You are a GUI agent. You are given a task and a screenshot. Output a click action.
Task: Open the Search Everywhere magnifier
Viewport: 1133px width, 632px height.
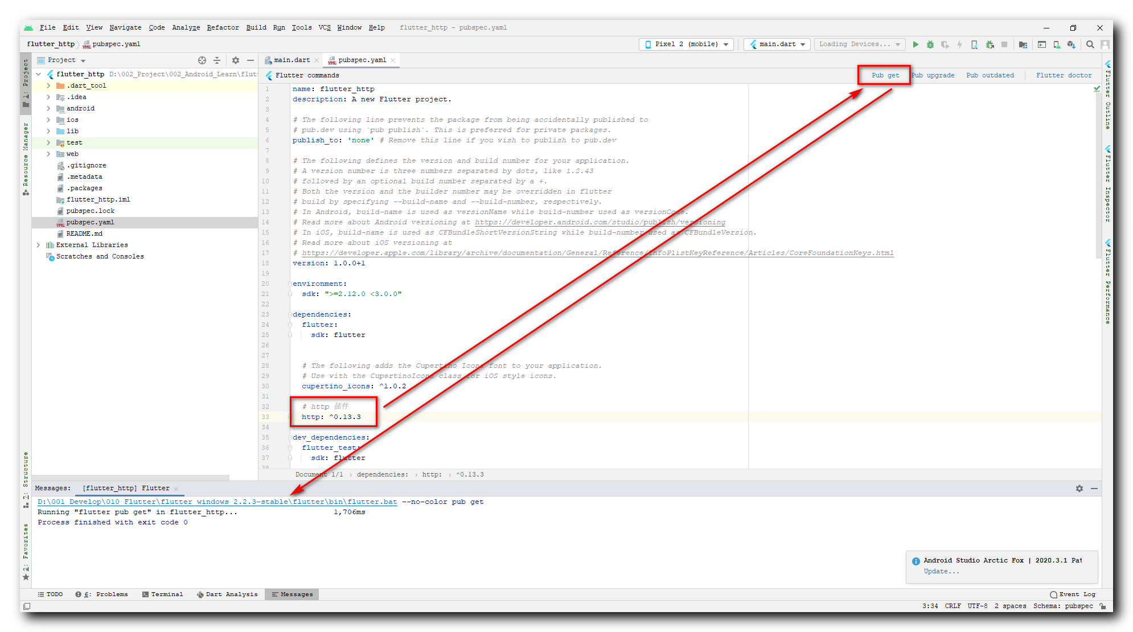[x=1090, y=44]
